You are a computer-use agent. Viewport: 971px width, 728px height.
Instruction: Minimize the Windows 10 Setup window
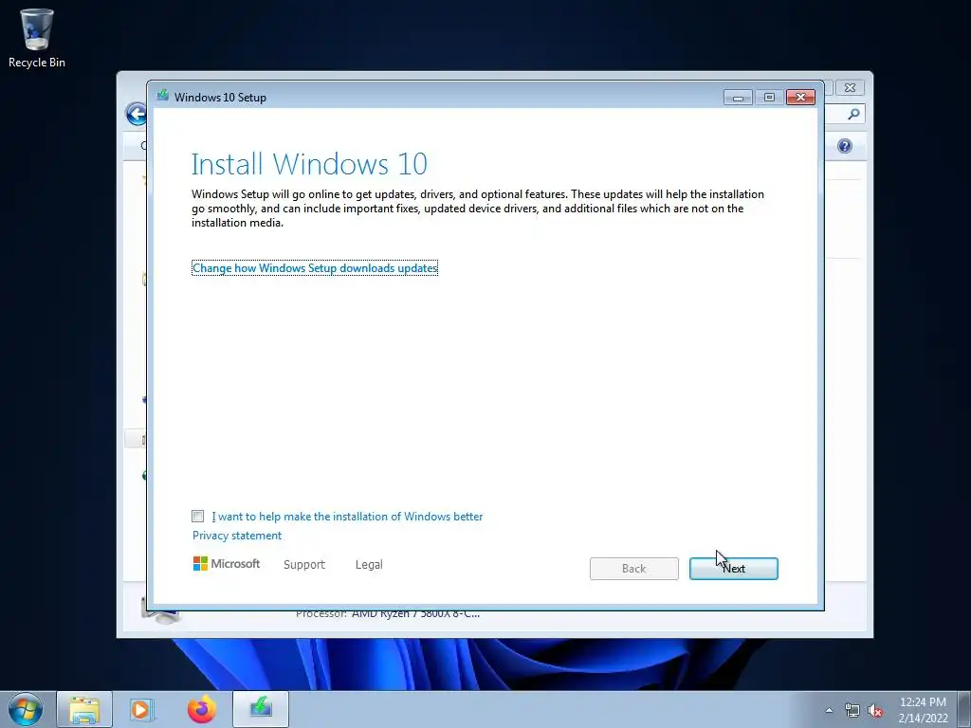point(738,98)
